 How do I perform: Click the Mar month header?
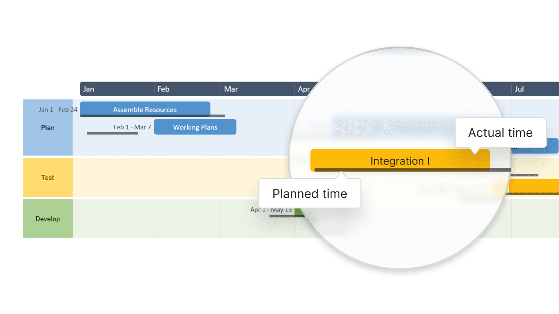pyautogui.click(x=231, y=89)
